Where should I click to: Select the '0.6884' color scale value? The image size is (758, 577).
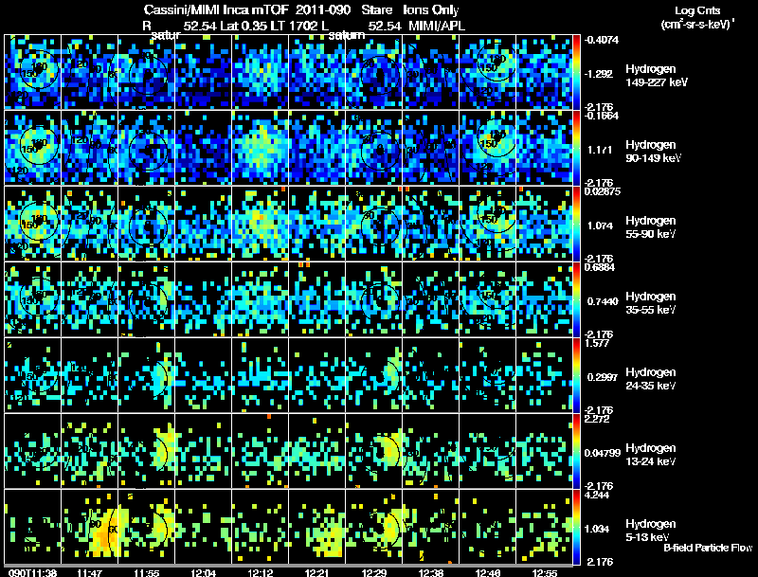pos(600,267)
